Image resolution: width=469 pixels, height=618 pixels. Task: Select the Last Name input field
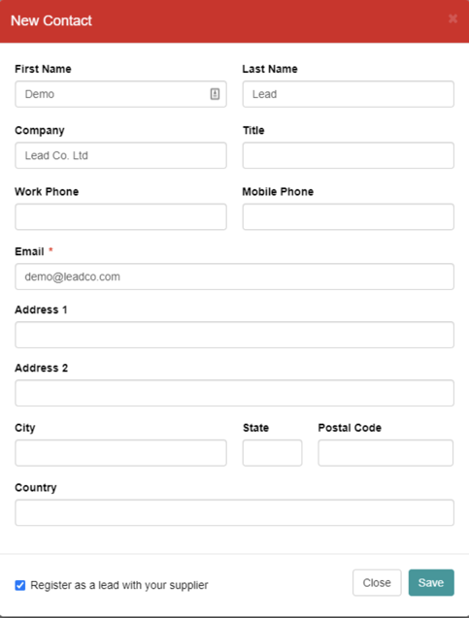(x=349, y=94)
